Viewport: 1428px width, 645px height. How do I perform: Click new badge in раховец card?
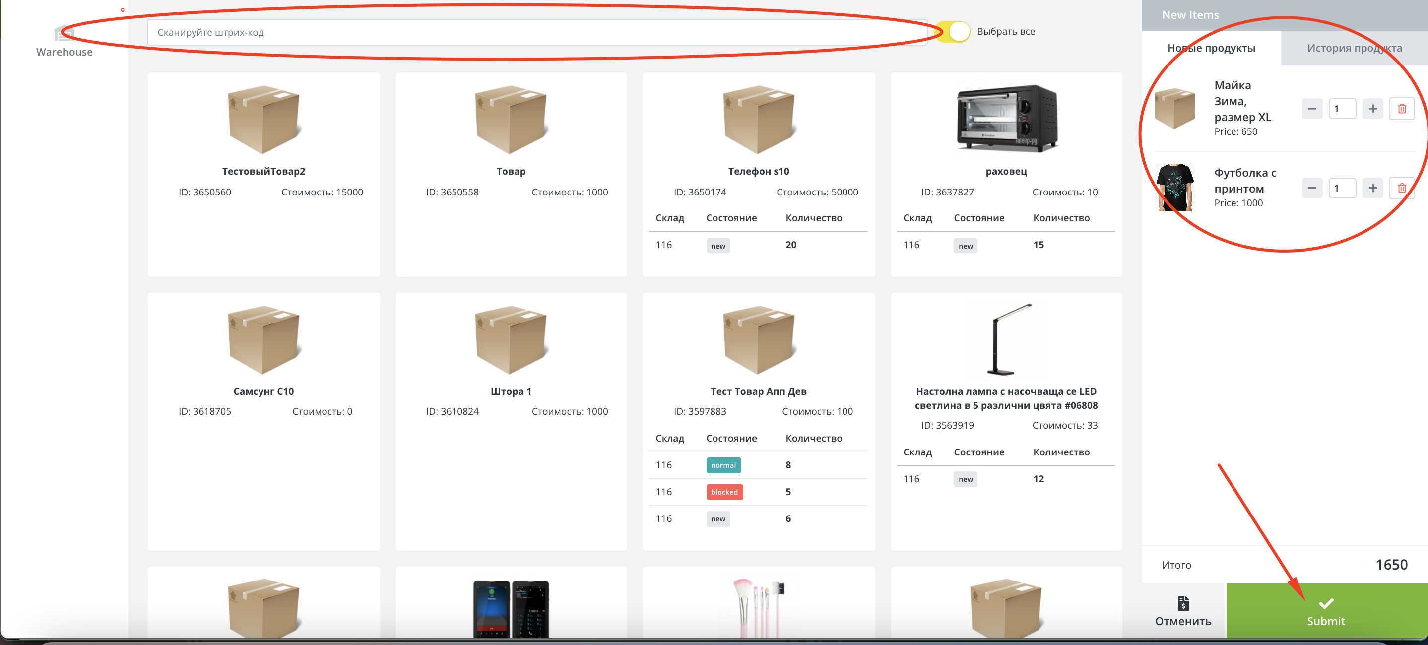966,246
